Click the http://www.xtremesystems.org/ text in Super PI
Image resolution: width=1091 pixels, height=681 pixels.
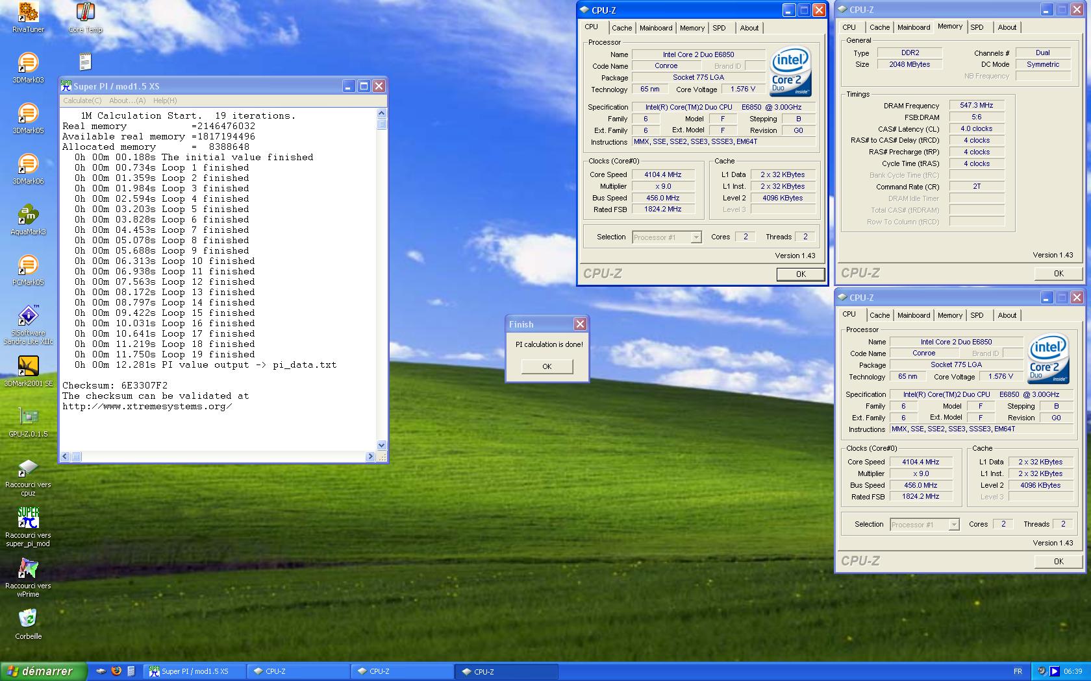coord(147,406)
